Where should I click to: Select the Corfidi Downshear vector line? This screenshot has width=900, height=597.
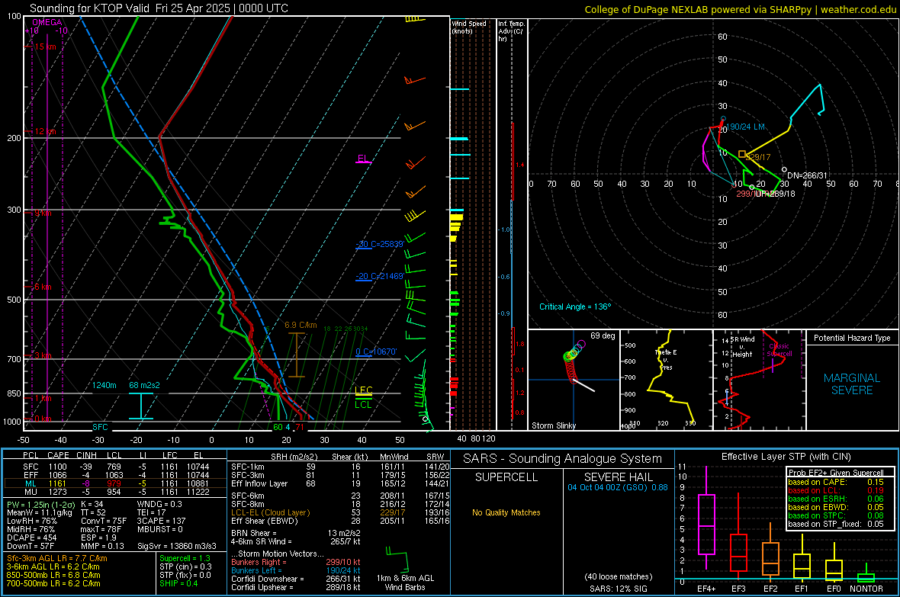click(x=296, y=579)
